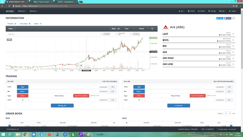This screenshot has height=137, width=243.
Task: Sort Bids by BID (BTC) column
Action: tap(94, 123)
